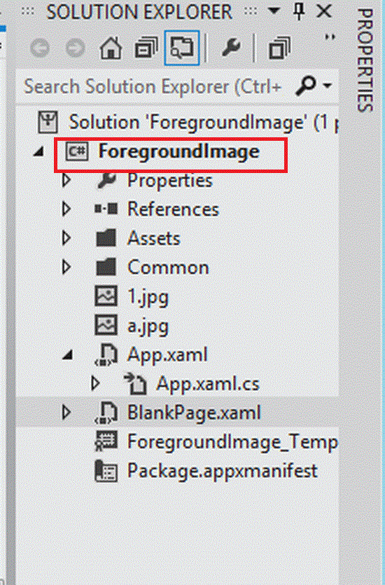Click into Search Solution Explorer field

153,87
